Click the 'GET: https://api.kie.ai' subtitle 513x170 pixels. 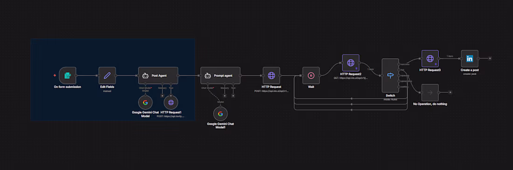(x=351, y=78)
